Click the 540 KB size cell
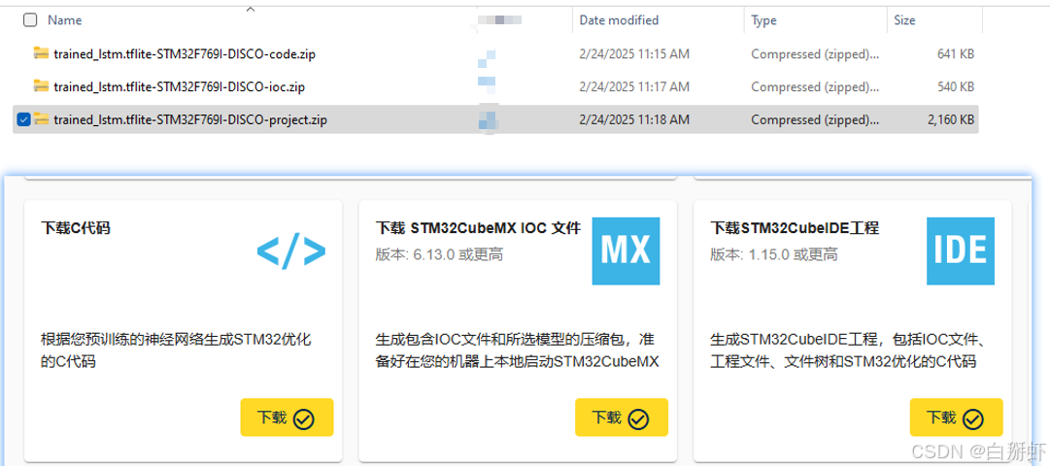Image resolution: width=1050 pixels, height=468 pixels. tap(956, 87)
